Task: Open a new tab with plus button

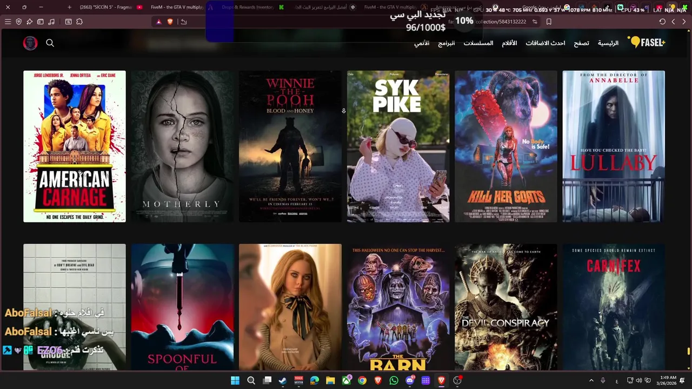Action: [69, 7]
